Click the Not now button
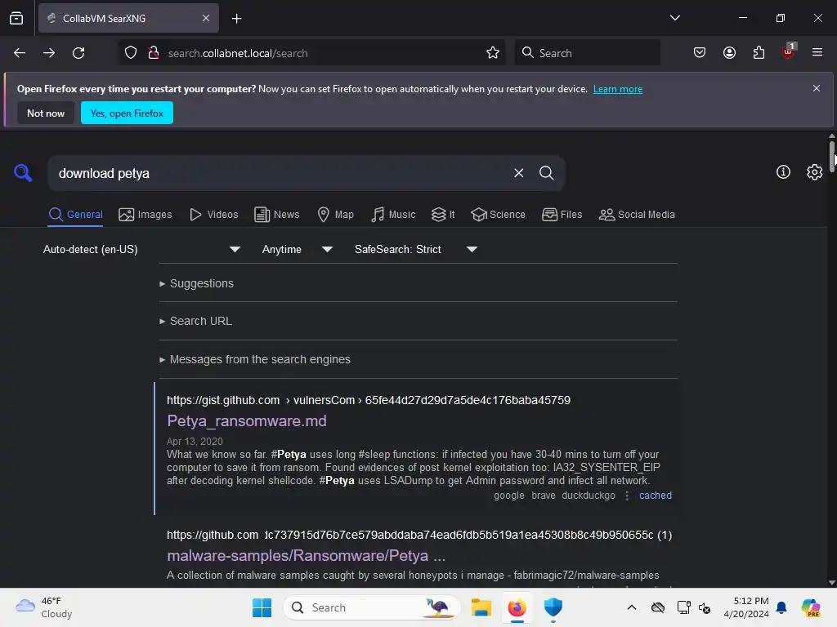837x627 pixels. click(x=46, y=113)
